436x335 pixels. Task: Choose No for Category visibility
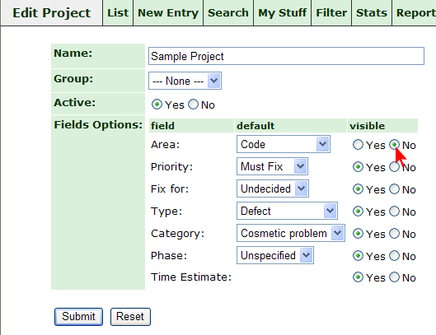coord(394,233)
